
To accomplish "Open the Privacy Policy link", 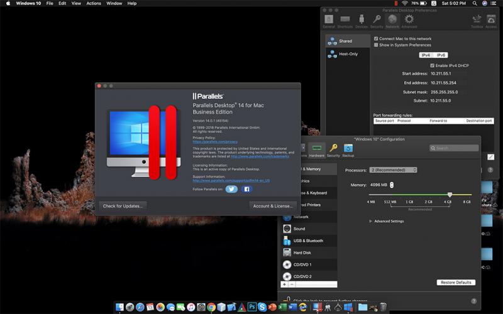I will [x=215, y=141].
